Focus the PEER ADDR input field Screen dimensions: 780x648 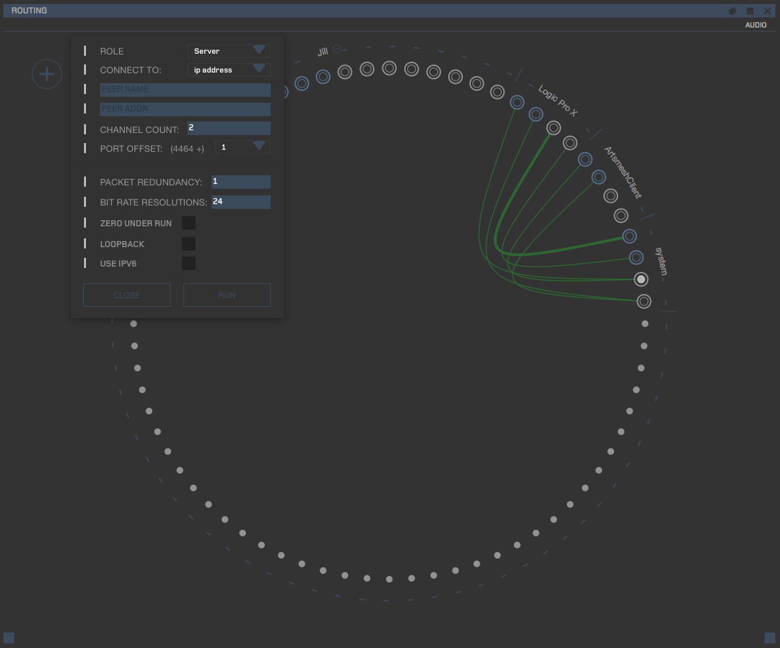tap(185, 109)
